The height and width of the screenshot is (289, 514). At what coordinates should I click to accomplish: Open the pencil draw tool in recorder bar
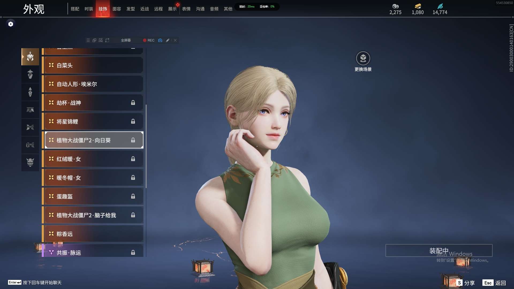click(x=168, y=40)
